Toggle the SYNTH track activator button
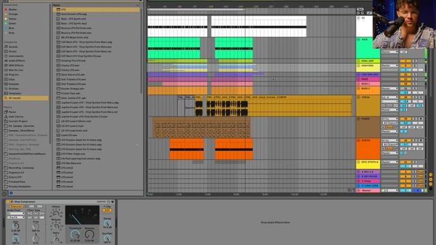The width and height of the screenshot is (436, 245). coord(405,140)
